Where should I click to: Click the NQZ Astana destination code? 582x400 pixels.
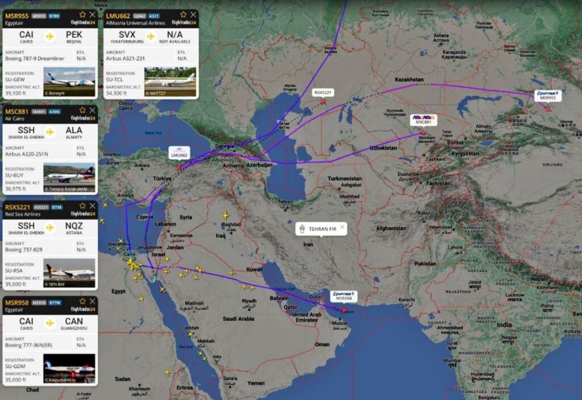click(x=74, y=226)
